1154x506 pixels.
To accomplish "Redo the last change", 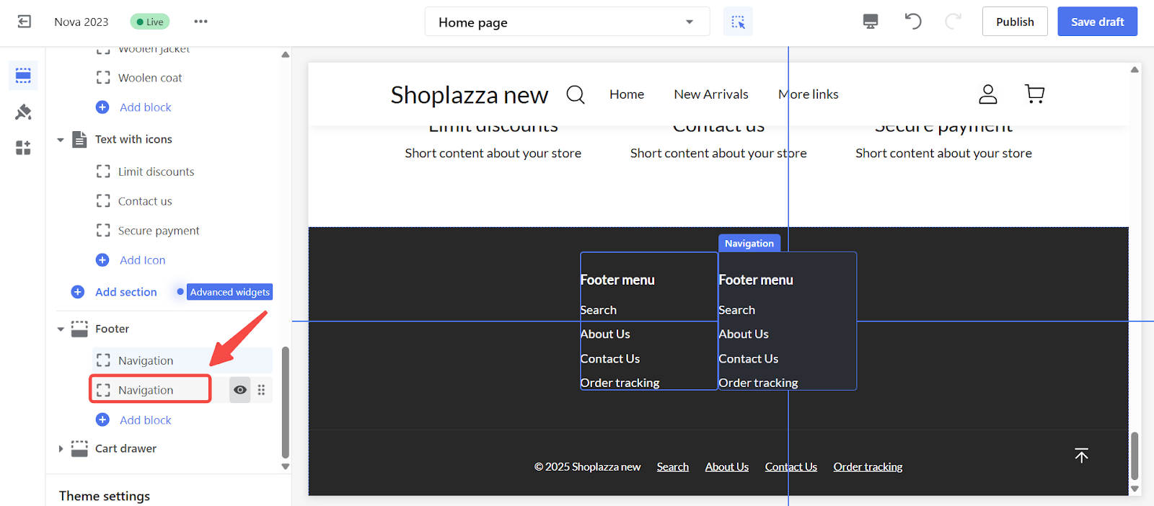I will pyautogui.click(x=953, y=22).
